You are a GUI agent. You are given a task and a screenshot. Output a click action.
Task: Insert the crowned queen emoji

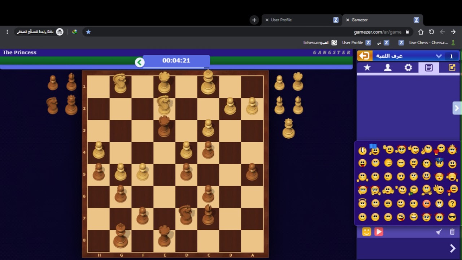click(x=452, y=149)
